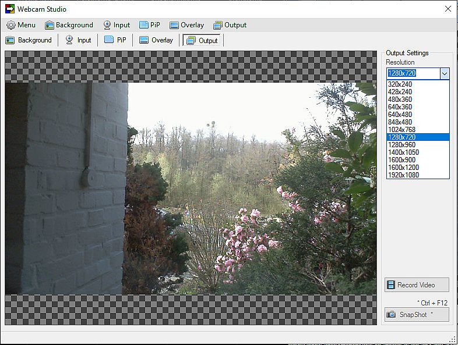Open Background in the top menu bar
The width and height of the screenshot is (458, 345).
pos(69,25)
